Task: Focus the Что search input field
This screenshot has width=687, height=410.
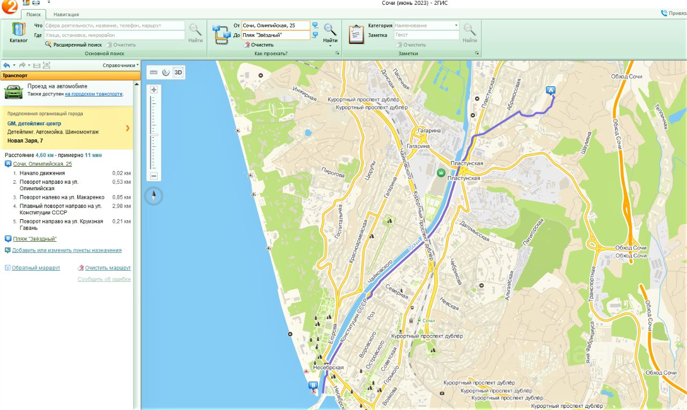Action: [115, 25]
